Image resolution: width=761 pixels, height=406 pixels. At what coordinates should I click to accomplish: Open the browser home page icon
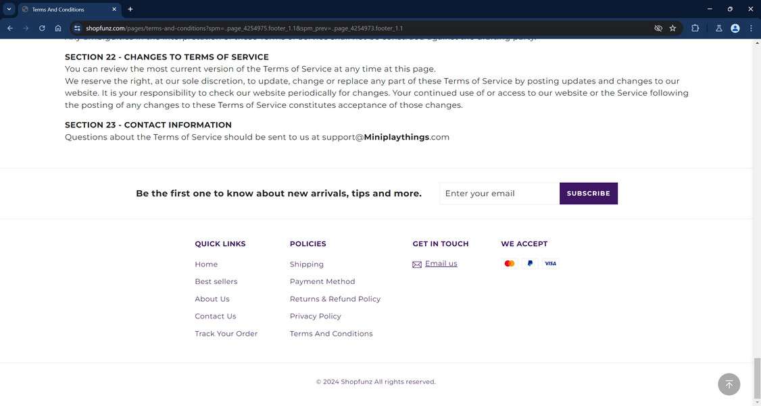[57, 28]
